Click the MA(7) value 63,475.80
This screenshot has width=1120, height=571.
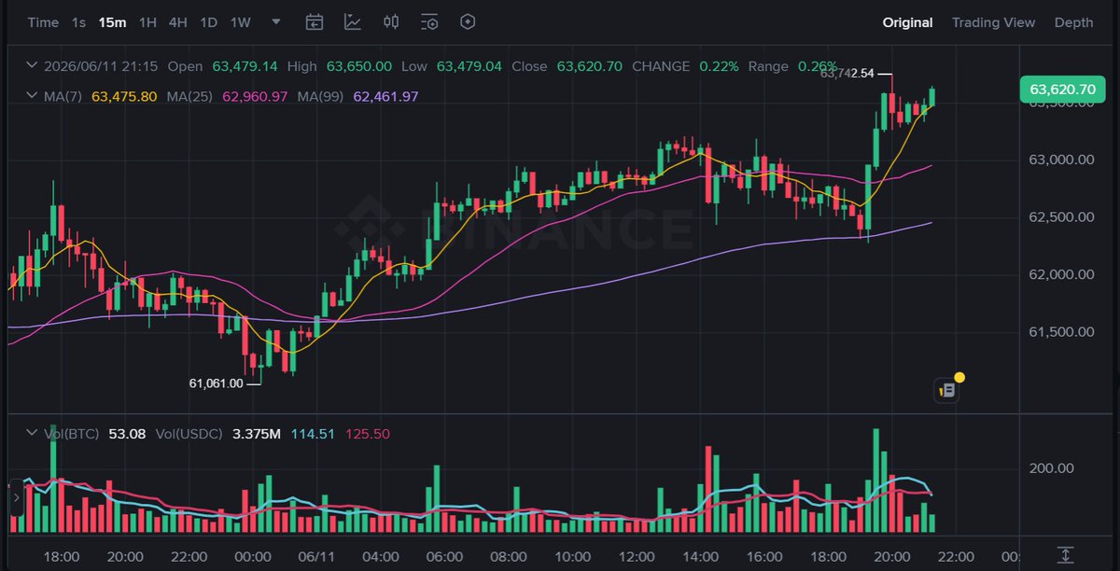(x=124, y=96)
